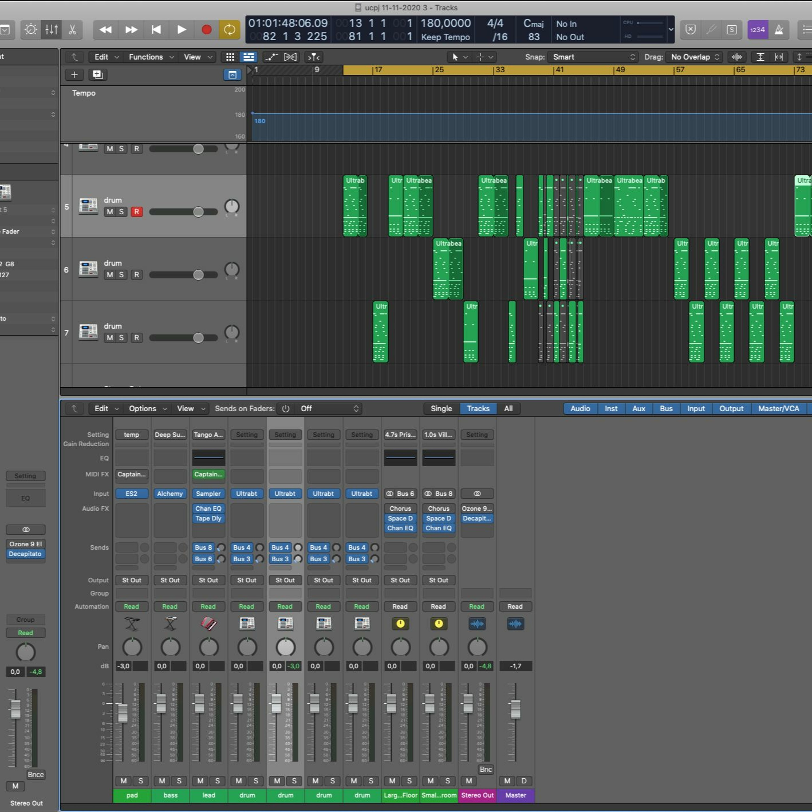The height and width of the screenshot is (812, 812).
Task: Click the Rewind transport button
Action: [105, 30]
